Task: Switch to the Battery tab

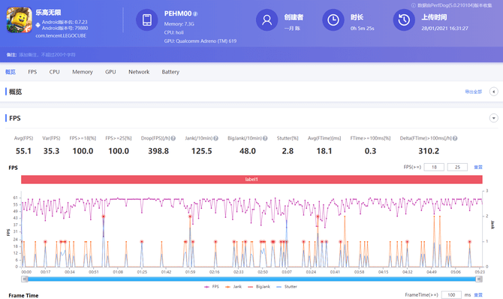Action: click(x=170, y=71)
